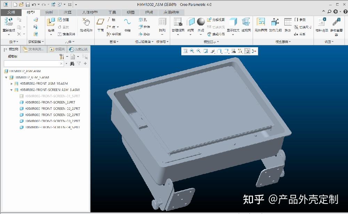Expand the HXMR002-FRONT_ASM_10.ASM tree node

(x=11, y=84)
